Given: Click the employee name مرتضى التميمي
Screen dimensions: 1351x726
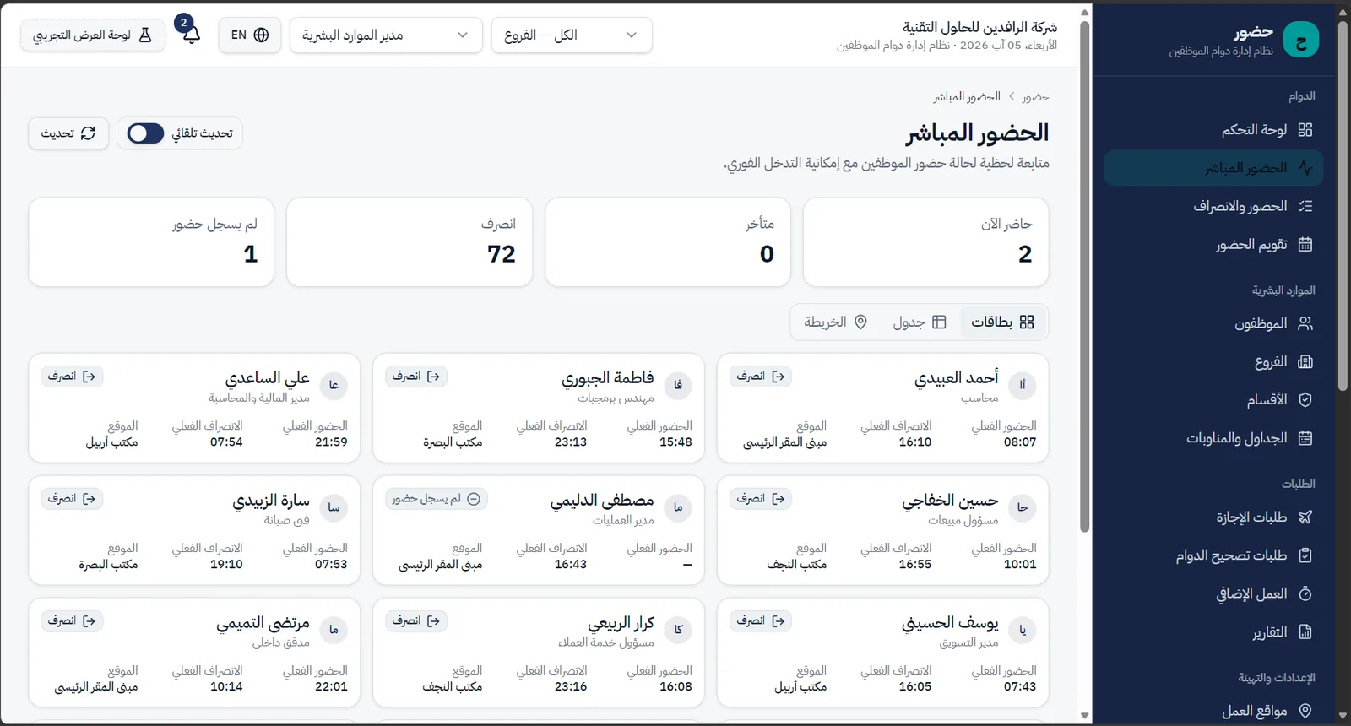Looking at the screenshot, I should [263, 623].
